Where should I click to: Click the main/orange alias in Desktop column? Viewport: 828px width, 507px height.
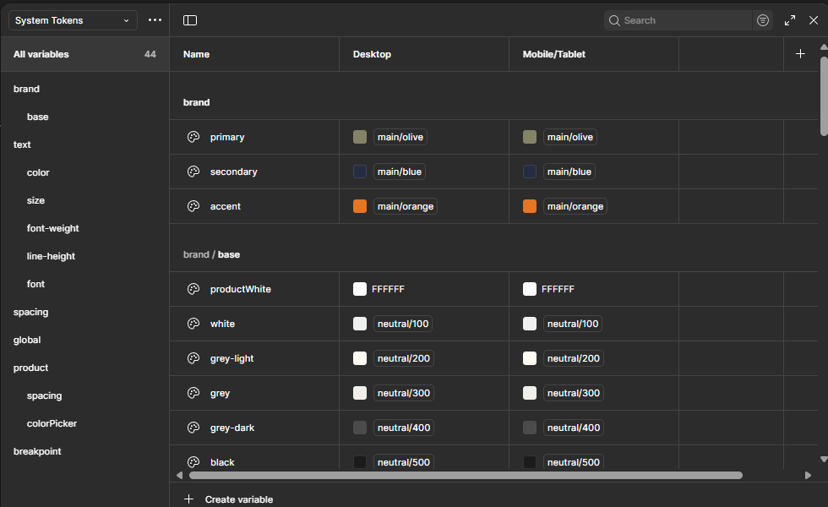pyautogui.click(x=406, y=206)
